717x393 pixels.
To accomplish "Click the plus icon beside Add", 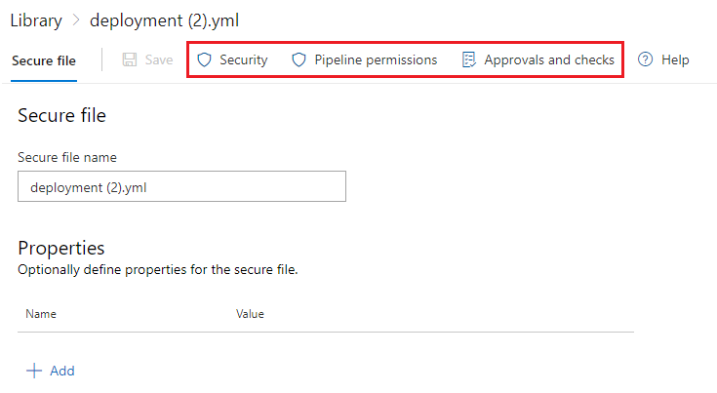I will (34, 371).
